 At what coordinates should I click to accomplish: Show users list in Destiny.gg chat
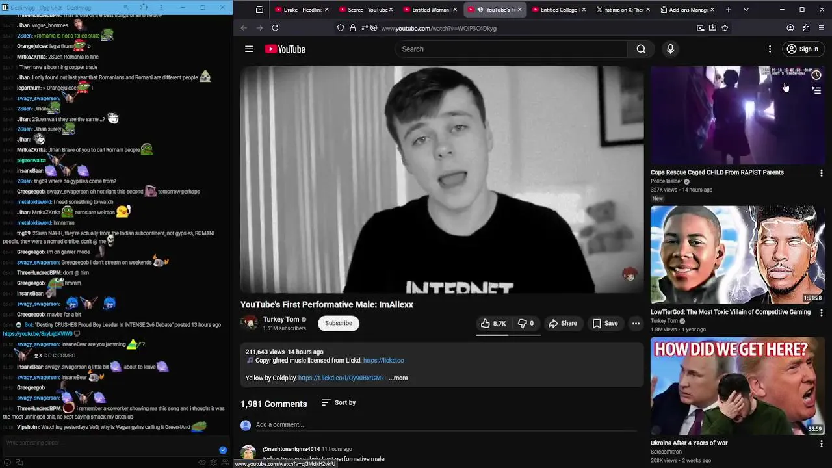[x=224, y=462]
